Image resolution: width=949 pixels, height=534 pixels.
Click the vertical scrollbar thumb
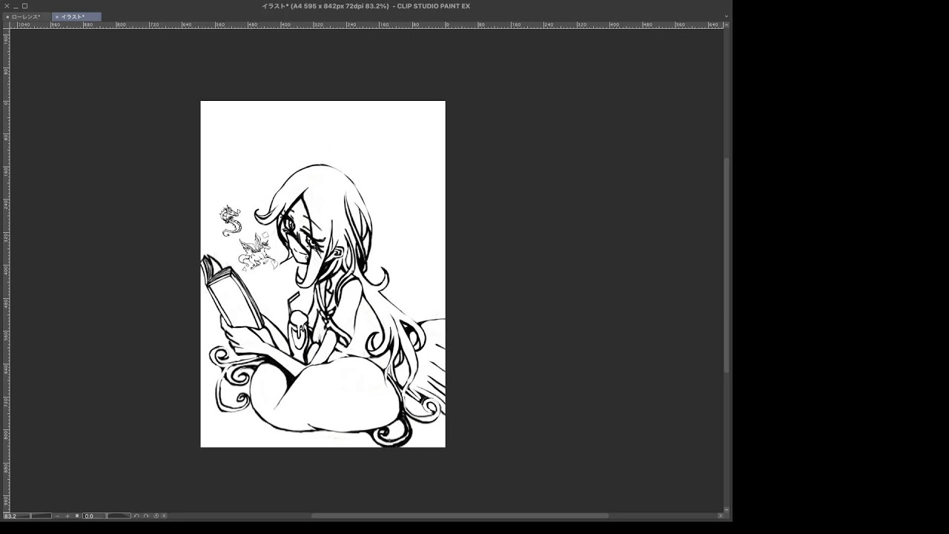727,265
